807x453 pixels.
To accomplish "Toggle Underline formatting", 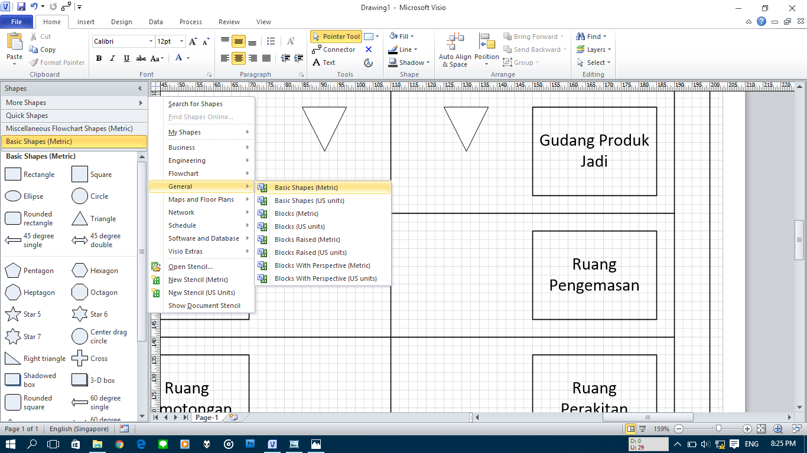I will coord(127,58).
